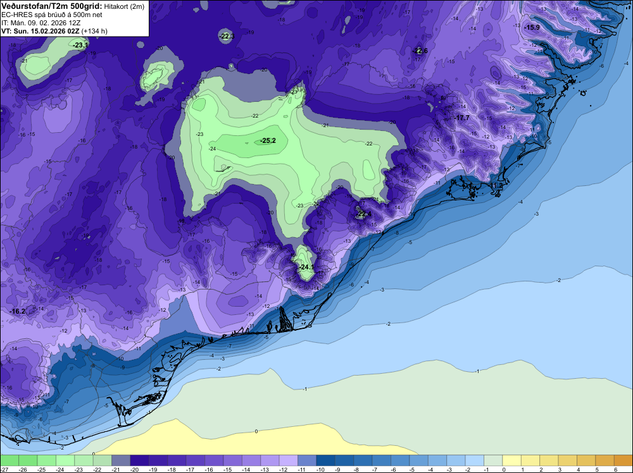Click the -22.3 temperature value
This screenshot has width=633, height=473.
(227, 36)
